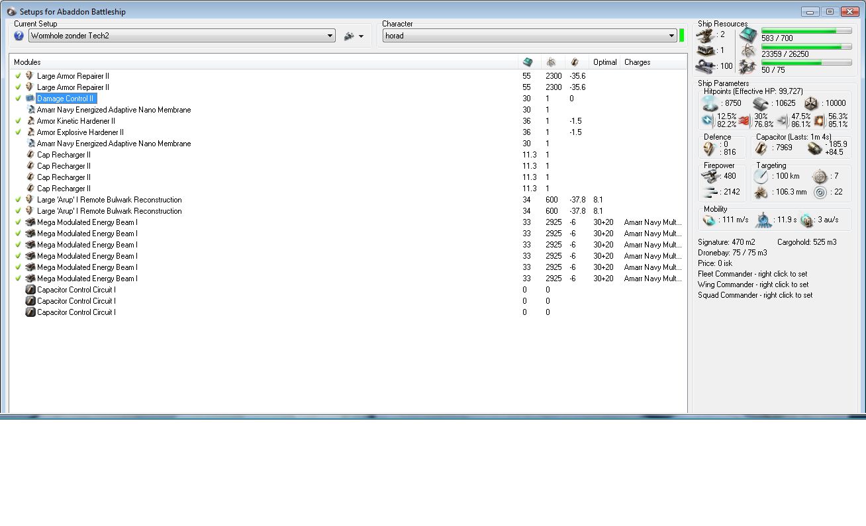Click the warp speed icon showing 3 au/s
The height and width of the screenshot is (526, 866).
pos(806,220)
